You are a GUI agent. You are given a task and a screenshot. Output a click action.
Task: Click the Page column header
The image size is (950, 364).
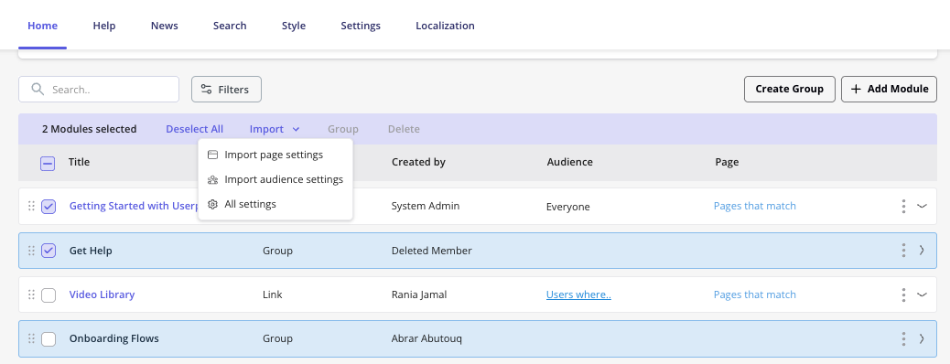pyautogui.click(x=727, y=162)
